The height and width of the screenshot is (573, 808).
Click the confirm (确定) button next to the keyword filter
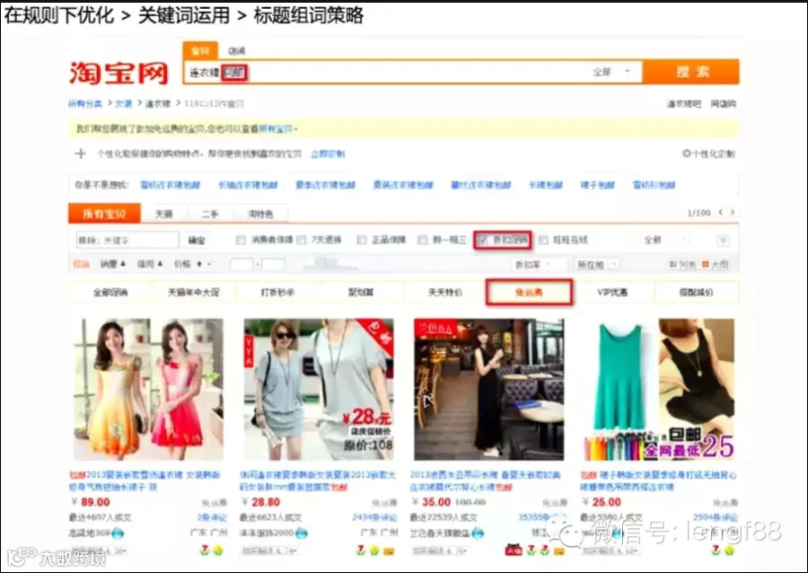point(197,240)
